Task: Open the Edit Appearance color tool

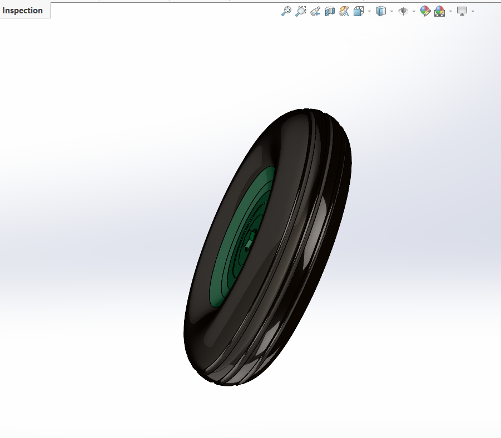Action: tap(425, 11)
